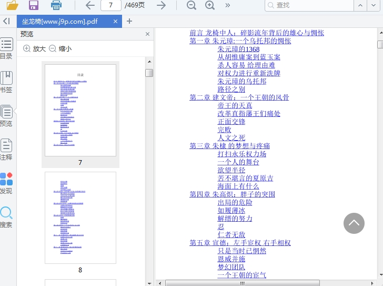This screenshot has height=286, width=383.
Task: Go to the previous page using the left arrow
Action: 90,5
